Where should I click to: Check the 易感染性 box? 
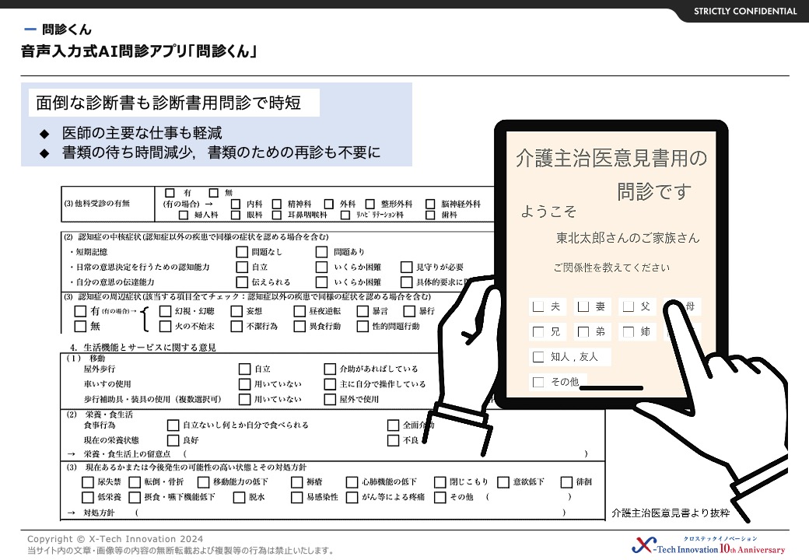[296, 497]
